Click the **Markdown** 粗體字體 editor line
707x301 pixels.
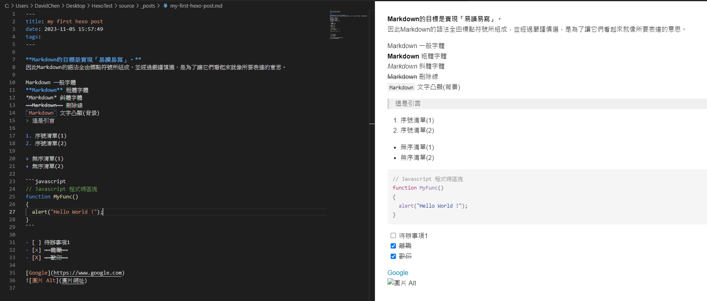(x=57, y=90)
